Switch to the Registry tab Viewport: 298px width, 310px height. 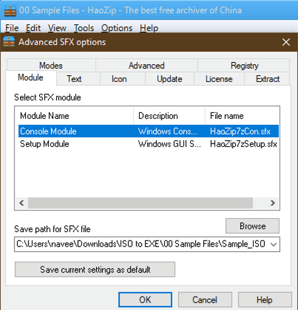click(x=244, y=65)
